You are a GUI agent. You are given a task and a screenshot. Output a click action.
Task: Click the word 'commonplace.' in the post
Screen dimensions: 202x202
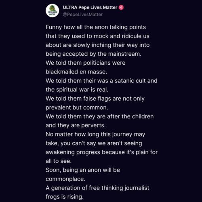[65, 179]
